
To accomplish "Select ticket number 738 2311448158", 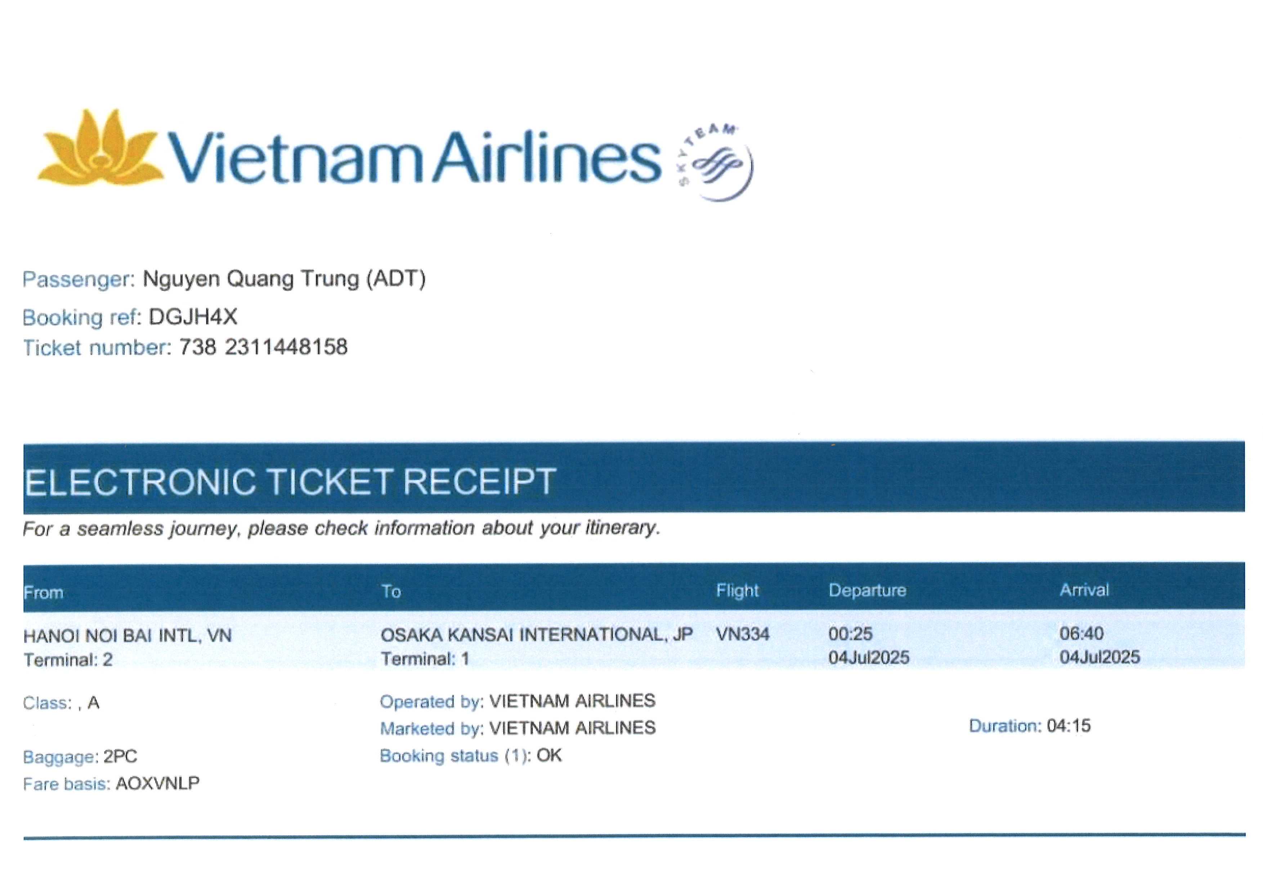I will click(x=264, y=347).
